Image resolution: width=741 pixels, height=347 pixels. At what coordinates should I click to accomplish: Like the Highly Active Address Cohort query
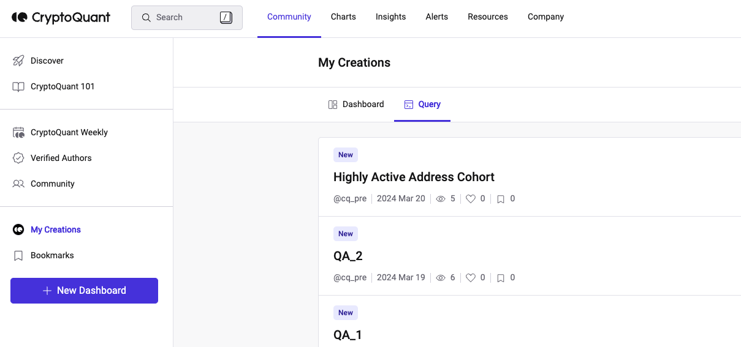pyautogui.click(x=471, y=199)
